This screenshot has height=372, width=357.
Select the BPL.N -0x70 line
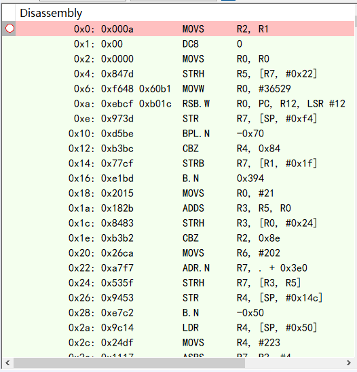pos(185,134)
